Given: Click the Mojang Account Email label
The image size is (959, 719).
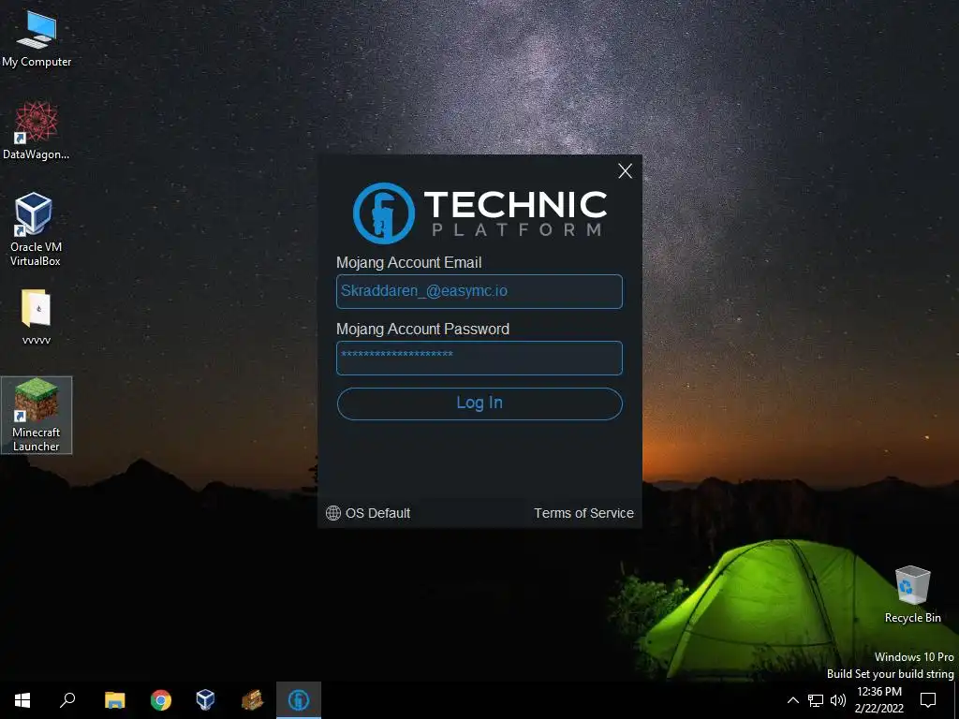Looking at the screenshot, I should pos(408,263).
